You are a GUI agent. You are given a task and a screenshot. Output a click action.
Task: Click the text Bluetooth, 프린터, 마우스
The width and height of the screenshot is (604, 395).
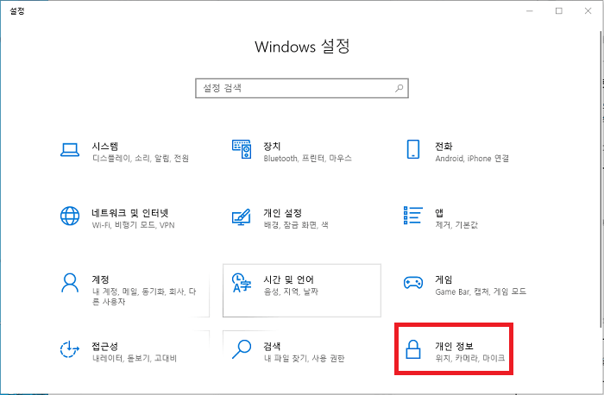tap(307, 159)
